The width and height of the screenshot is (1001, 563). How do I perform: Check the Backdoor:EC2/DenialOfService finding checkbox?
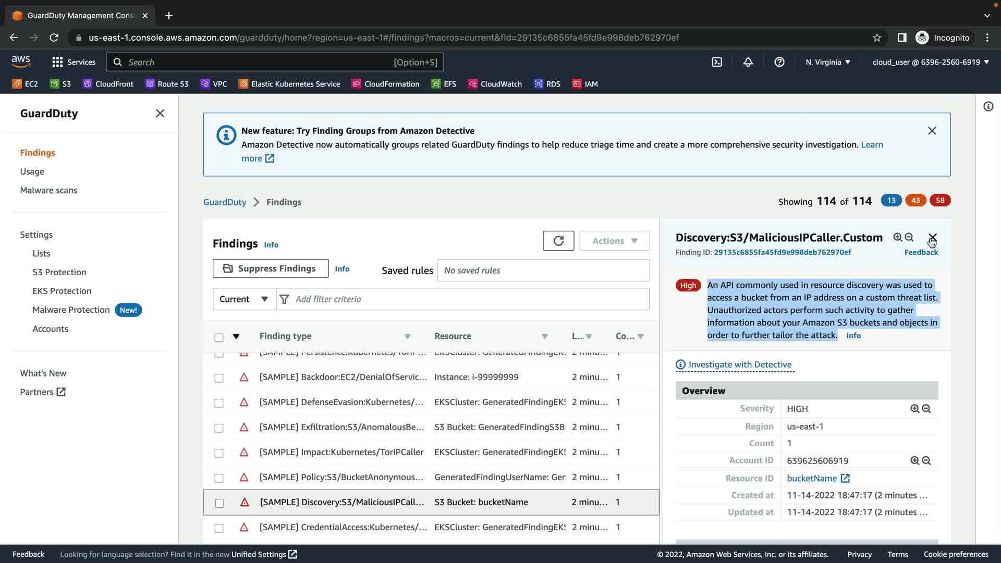(x=219, y=378)
